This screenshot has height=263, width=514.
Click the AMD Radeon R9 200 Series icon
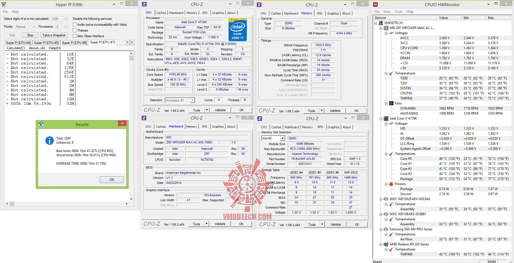[x=386, y=244]
